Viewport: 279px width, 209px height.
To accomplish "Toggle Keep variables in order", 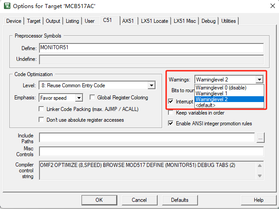I will pos(172,113).
